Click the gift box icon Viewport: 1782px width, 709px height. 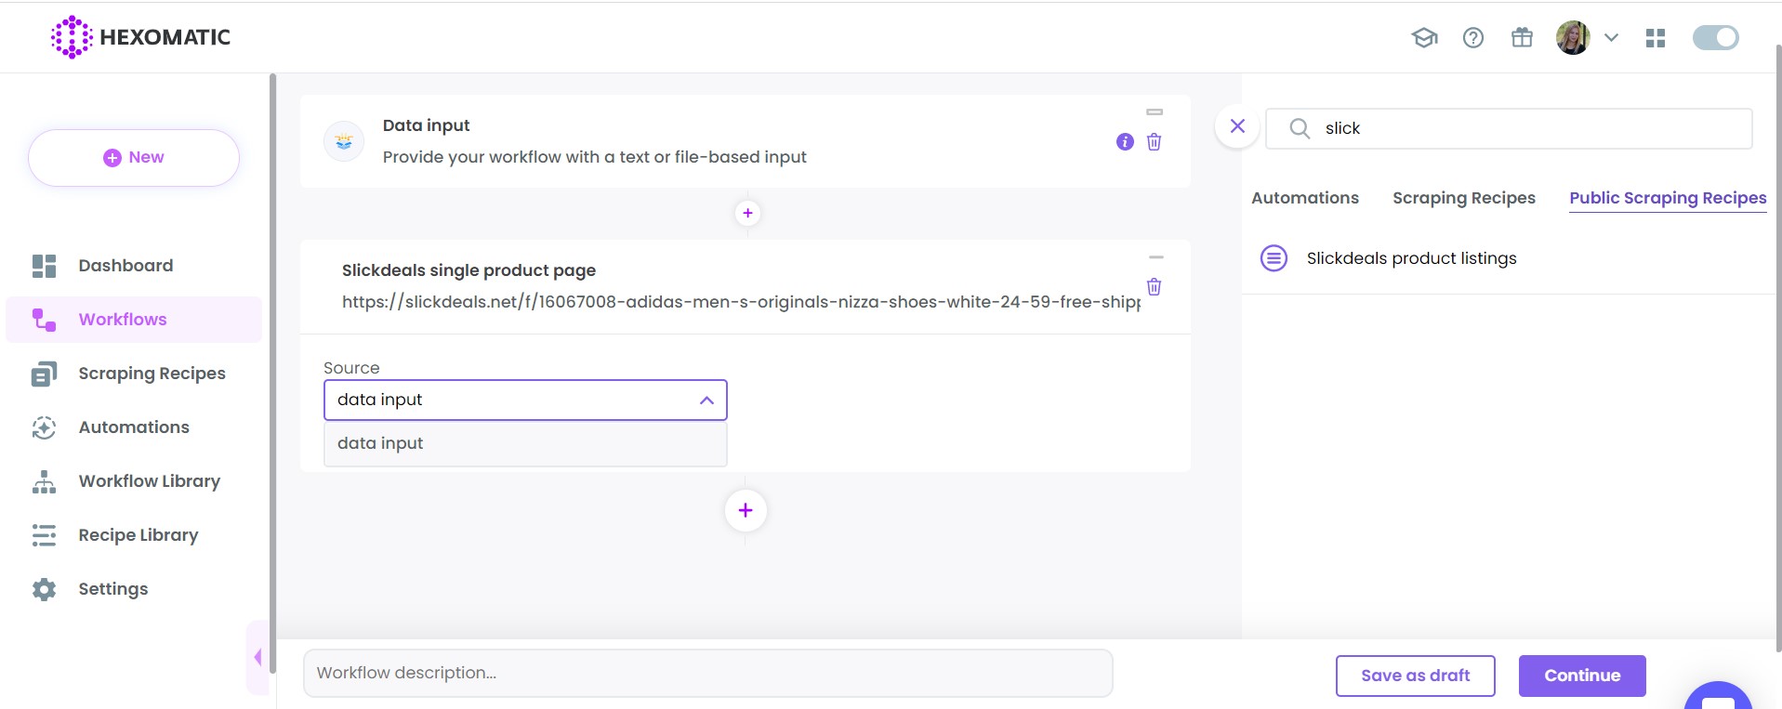click(x=1522, y=38)
